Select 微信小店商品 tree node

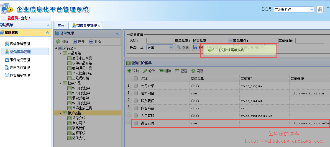82,58
